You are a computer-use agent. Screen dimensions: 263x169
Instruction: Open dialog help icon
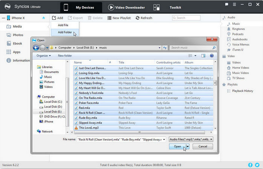(x=212, y=56)
